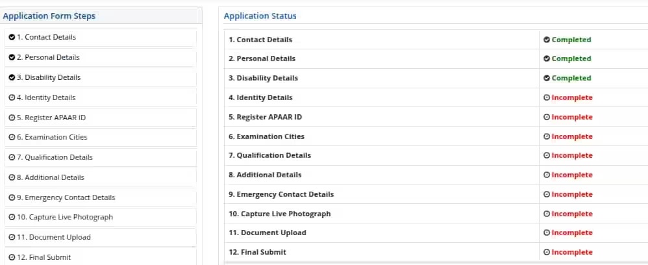This screenshot has height=265, width=648.
Task: Click the clock icon next to Final Submit step
Action: pos(12,258)
